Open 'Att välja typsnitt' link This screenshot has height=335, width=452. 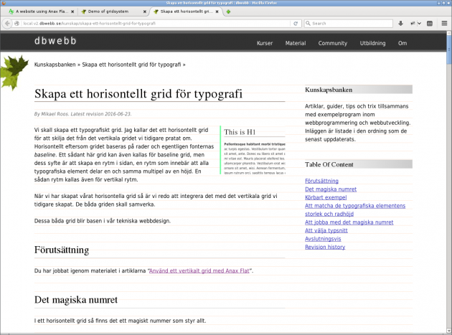pos(326,230)
